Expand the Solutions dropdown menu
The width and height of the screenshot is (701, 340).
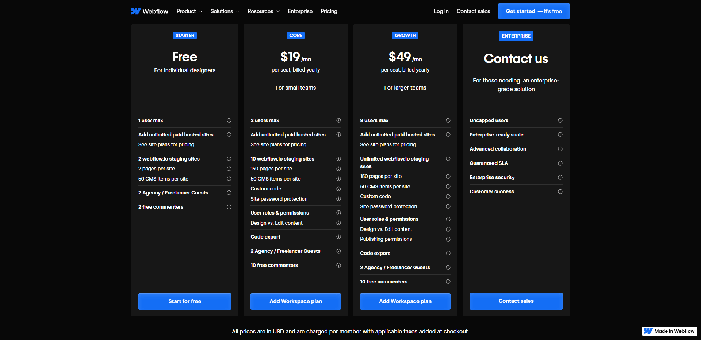tap(225, 11)
